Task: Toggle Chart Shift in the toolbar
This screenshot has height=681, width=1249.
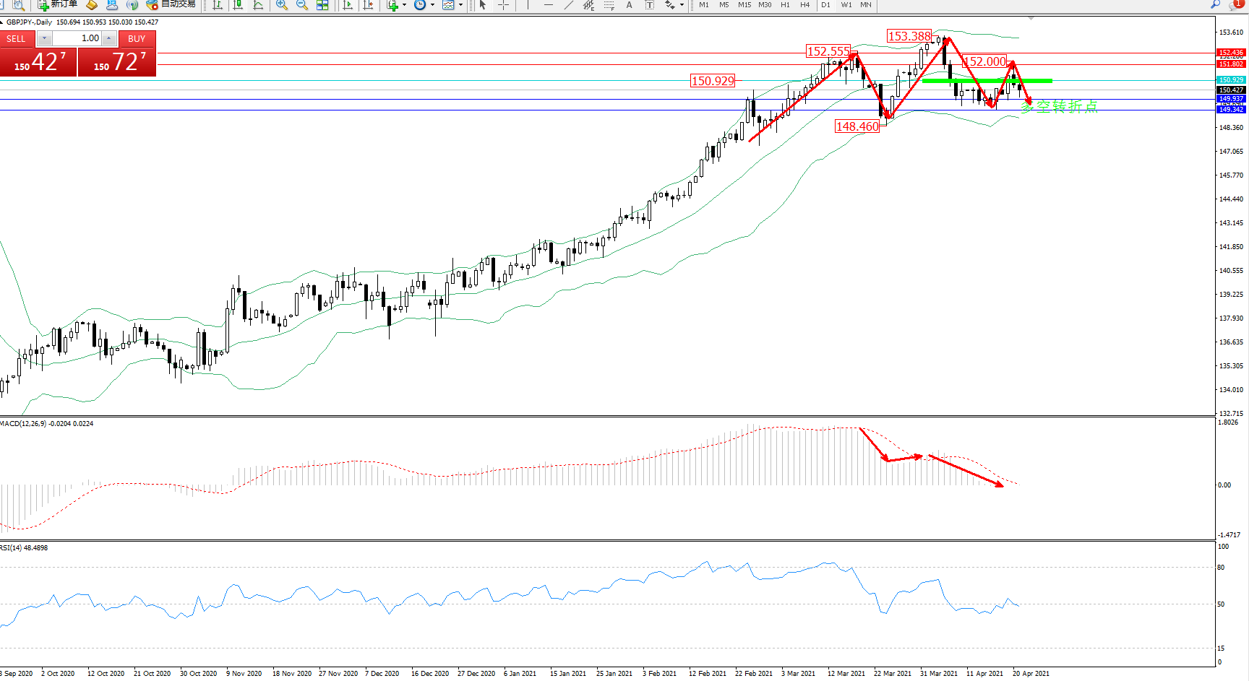Action: 368,5
